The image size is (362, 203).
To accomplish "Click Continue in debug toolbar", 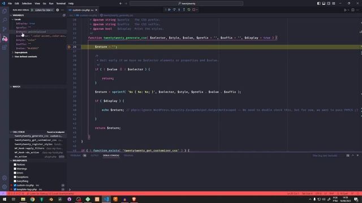I will click(169, 10).
